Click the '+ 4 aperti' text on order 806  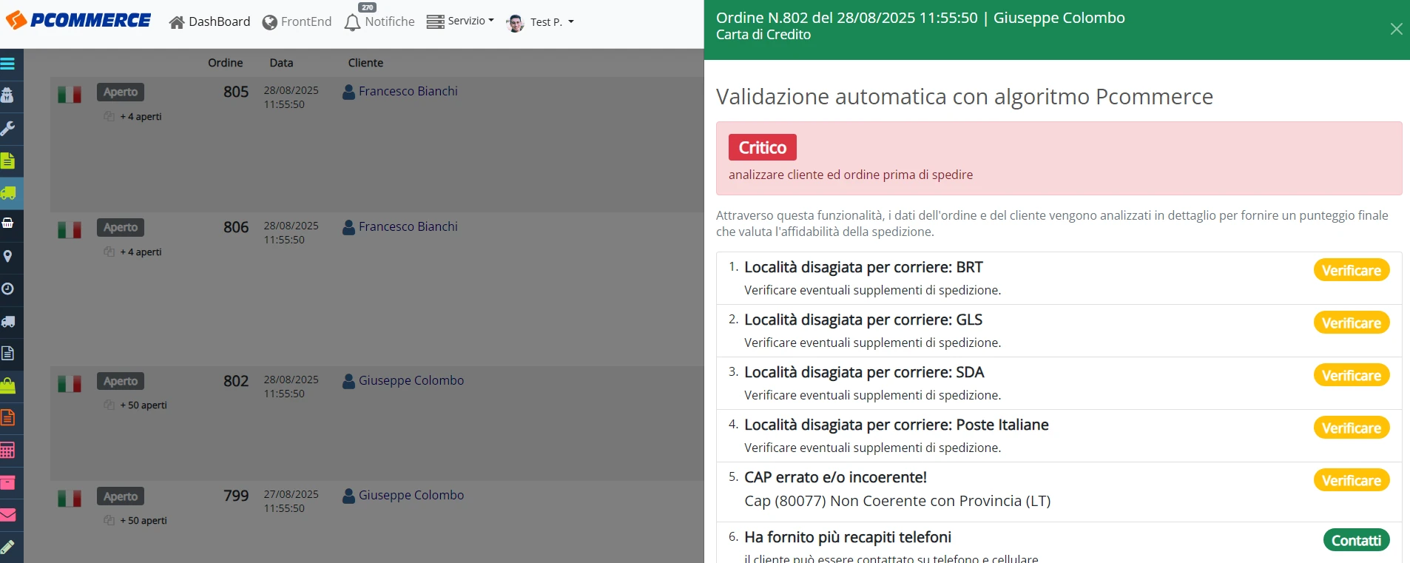click(x=141, y=252)
